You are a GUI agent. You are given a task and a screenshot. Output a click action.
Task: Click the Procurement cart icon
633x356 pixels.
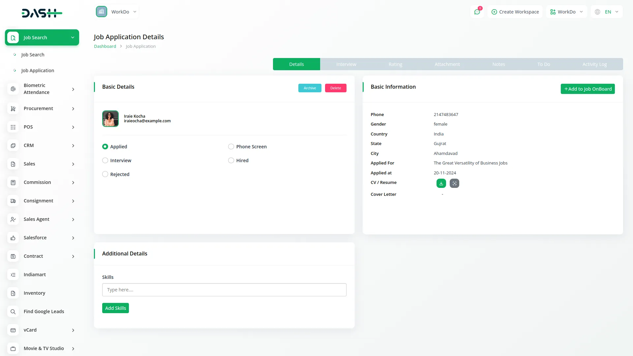13,108
